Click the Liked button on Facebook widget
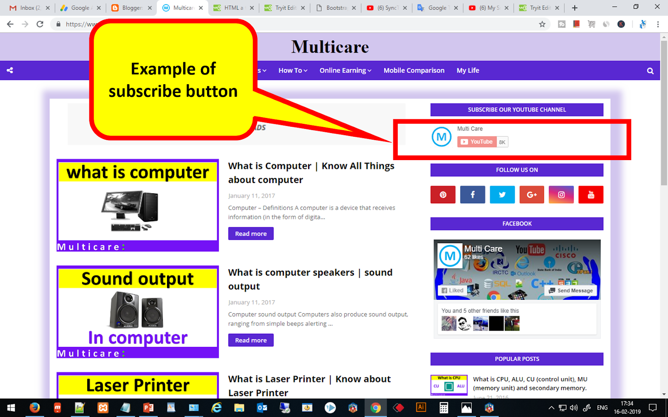The width and height of the screenshot is (668, 417). click(x=452, y=291)
